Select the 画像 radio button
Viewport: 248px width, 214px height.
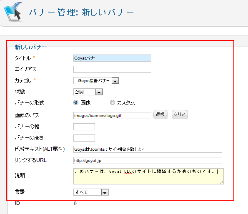coord(76,102)
